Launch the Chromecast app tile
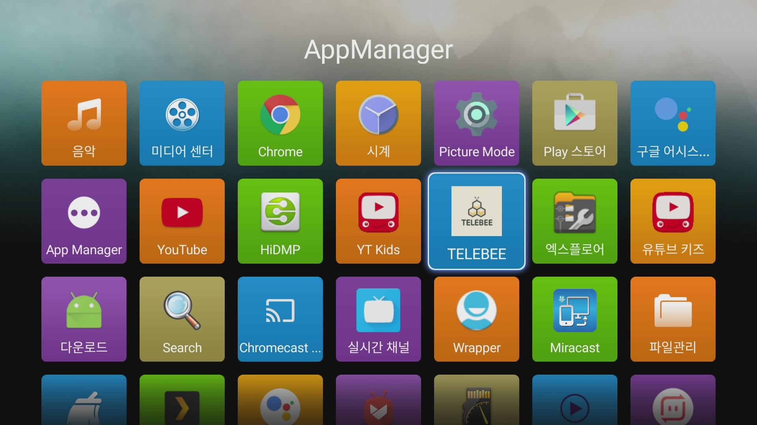 coord(280,319)
